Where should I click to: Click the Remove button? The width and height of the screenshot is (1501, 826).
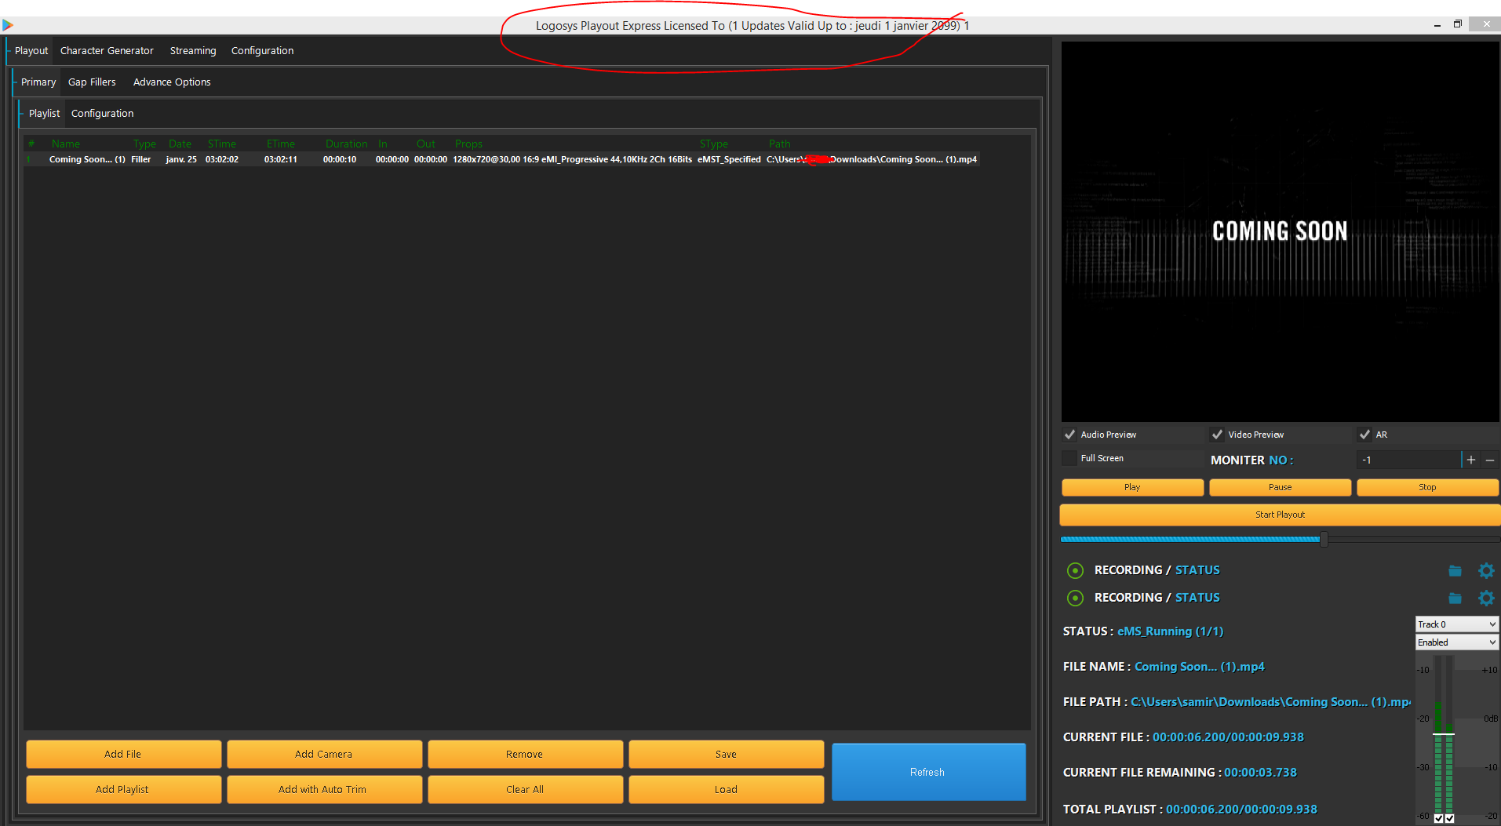point(525,754)
